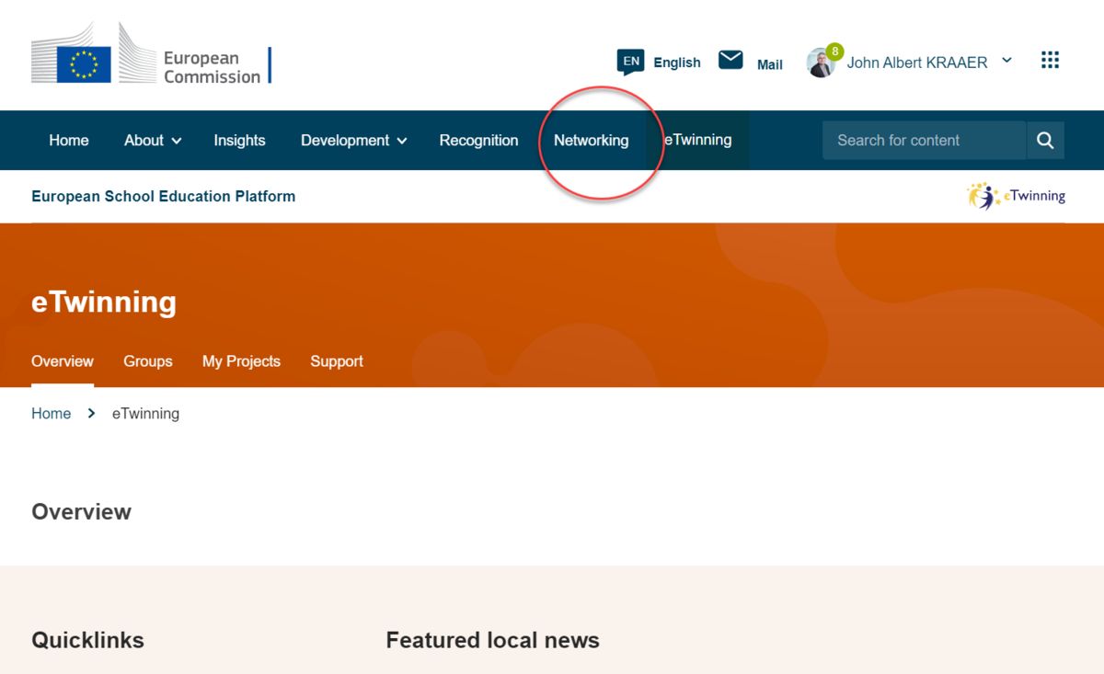Expand the user account chevron menu
Viewport: 1104px width, 674px height.
point(1006,61)
